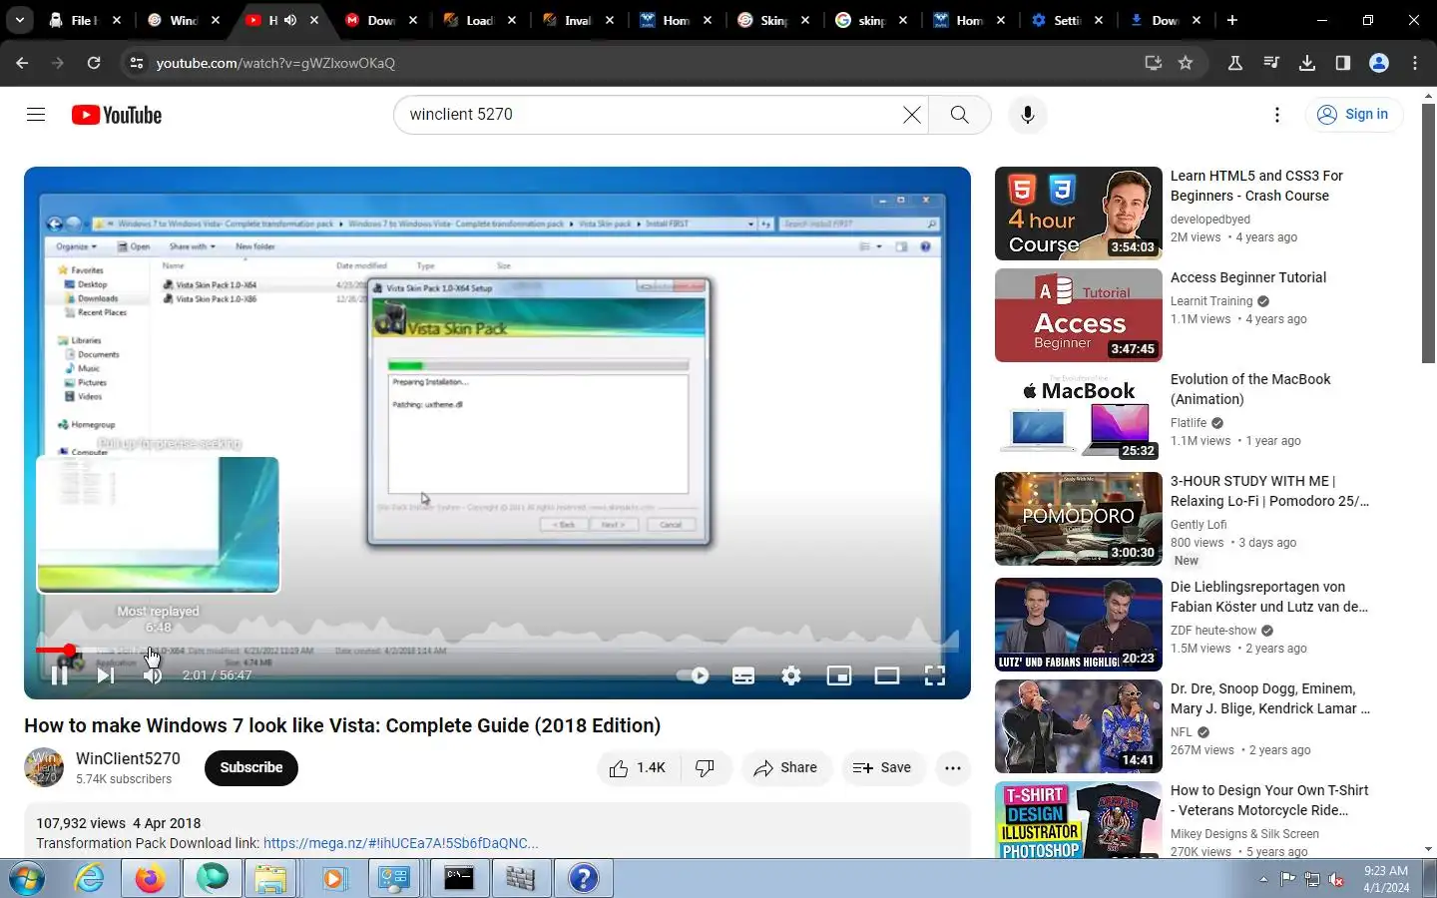Toggle the browser side panel

click(x=1342, y=63)
